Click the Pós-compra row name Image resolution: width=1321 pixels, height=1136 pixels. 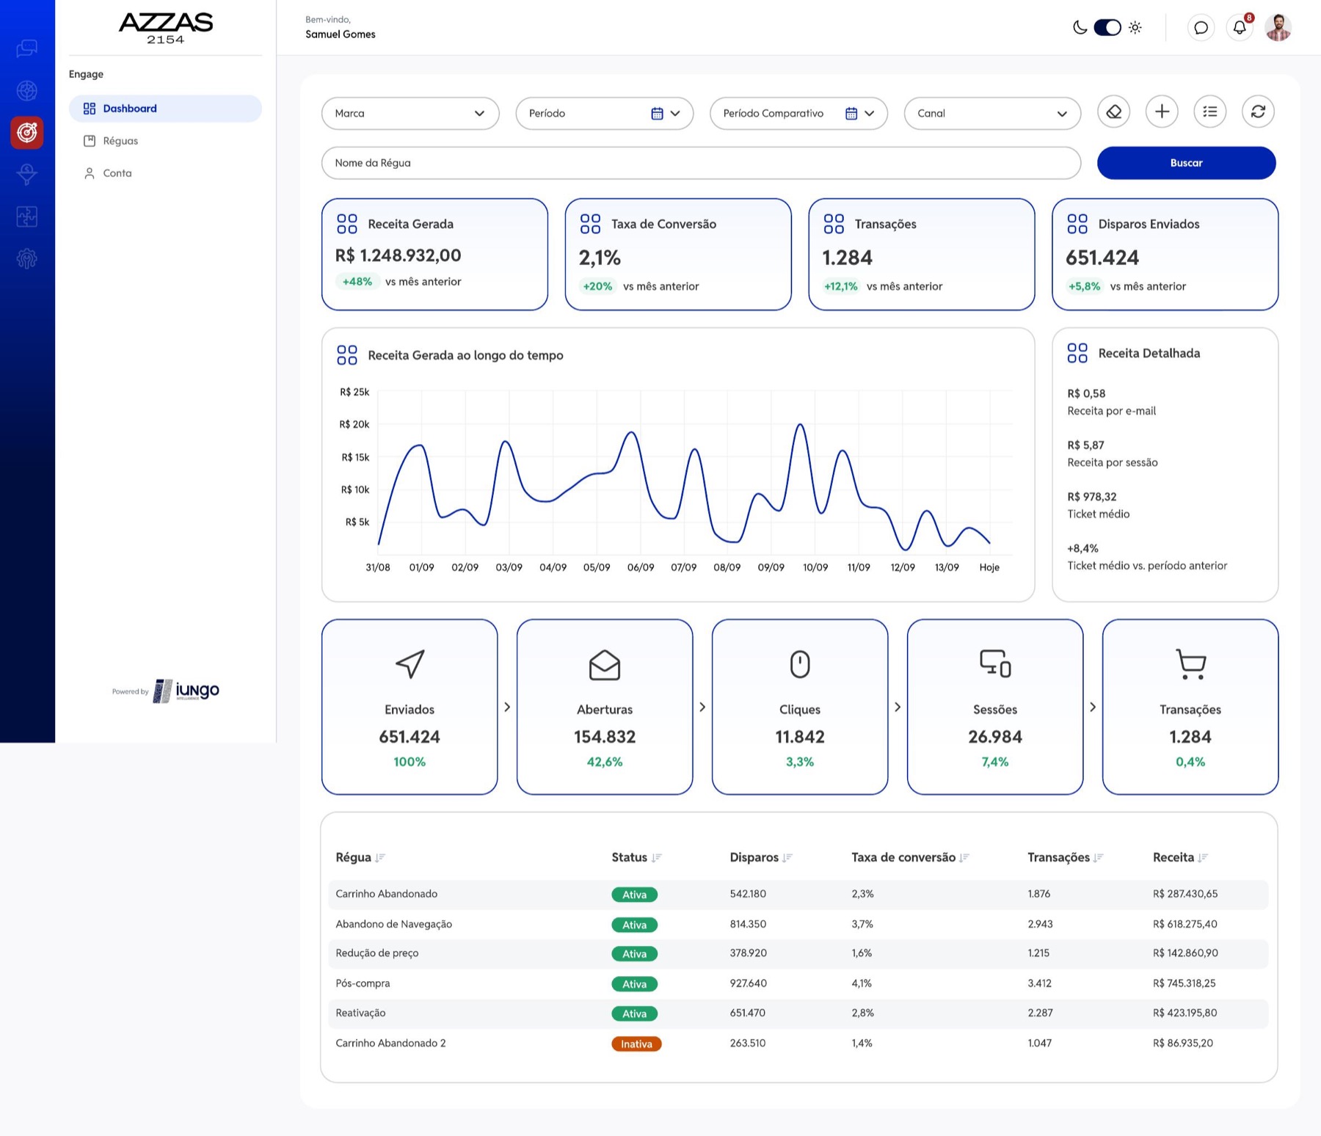363,983
